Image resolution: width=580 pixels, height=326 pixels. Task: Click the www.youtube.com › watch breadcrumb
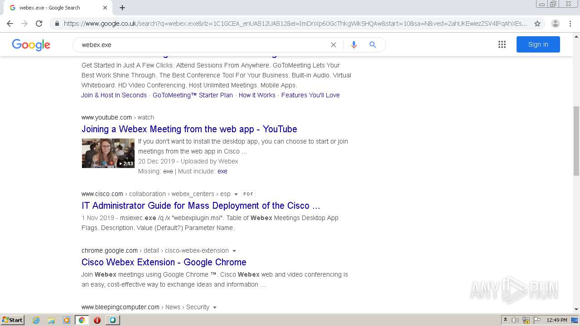[118, 117]
